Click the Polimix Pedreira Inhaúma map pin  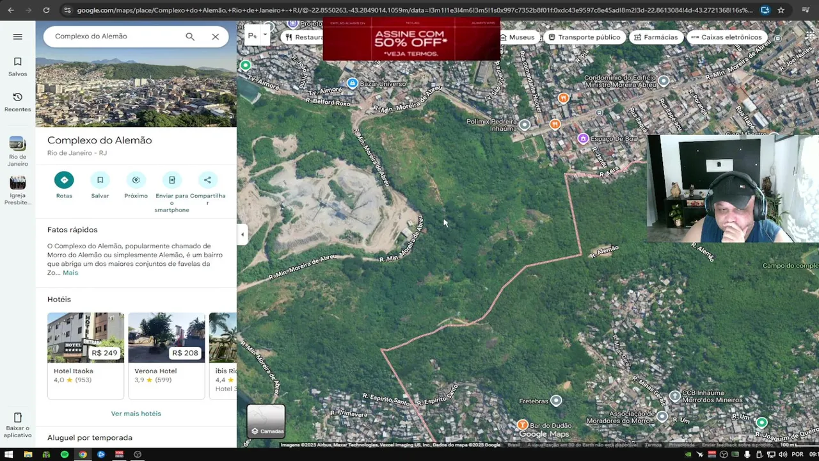click(x=525, y=125)
